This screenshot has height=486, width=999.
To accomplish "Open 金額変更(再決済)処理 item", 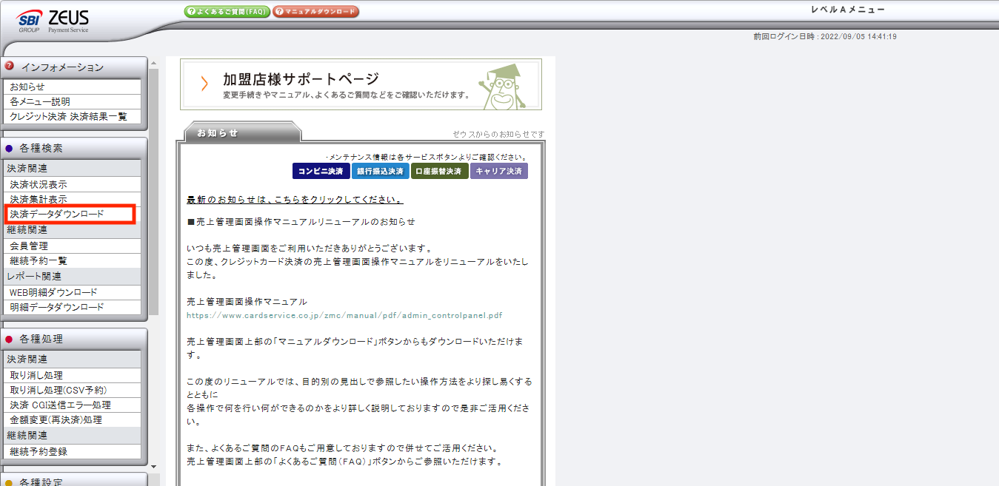I will pos(72,419).
